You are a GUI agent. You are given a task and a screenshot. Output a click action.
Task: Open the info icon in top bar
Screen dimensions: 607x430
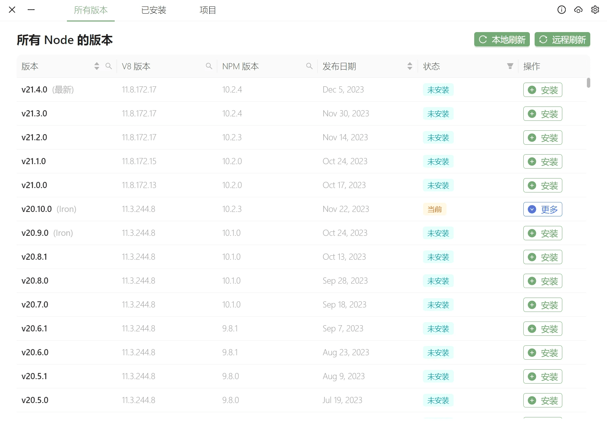[x=562, y=10]
